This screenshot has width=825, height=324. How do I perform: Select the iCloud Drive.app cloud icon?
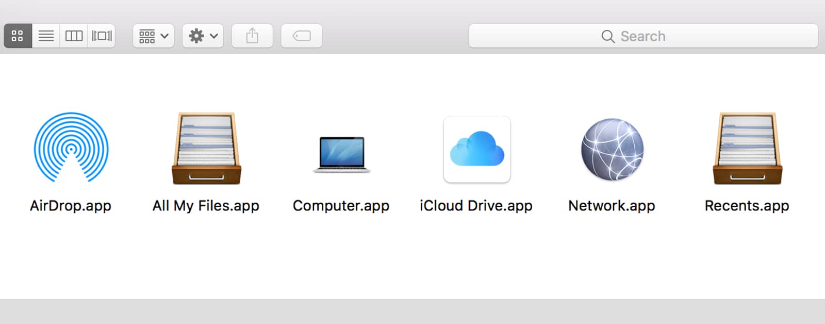477,149
